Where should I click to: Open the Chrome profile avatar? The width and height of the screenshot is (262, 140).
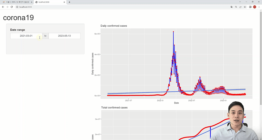pos(254,7)
